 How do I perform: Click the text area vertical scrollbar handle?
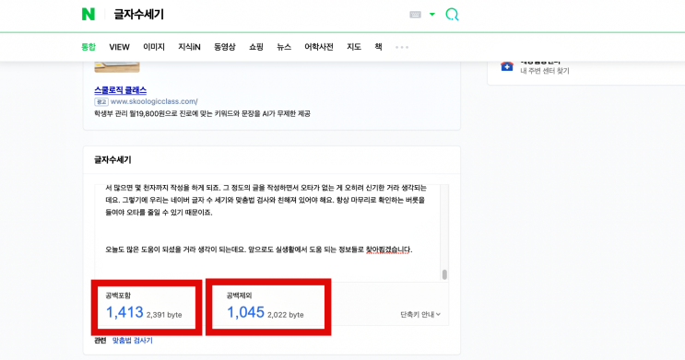tap(444, 274)
